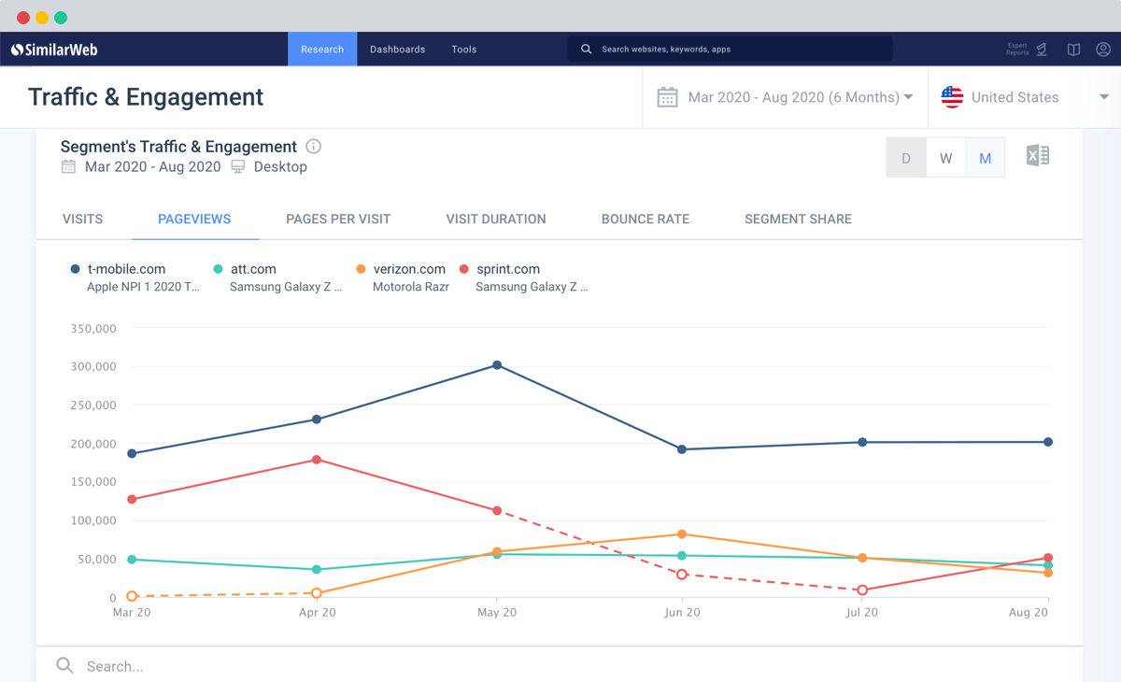Click t-mobile.com May 20 peak data point
This screenshot has height=682, width=1121.
coord(497,365)
